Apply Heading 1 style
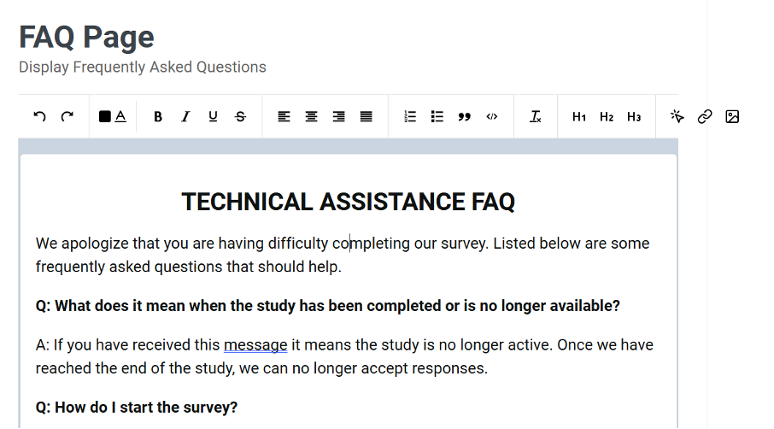774x429 pixels. (579, 117)
